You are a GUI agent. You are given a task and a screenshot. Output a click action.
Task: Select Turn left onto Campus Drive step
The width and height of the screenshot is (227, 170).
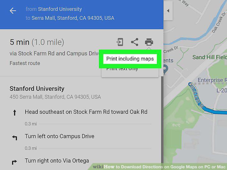tap(60, 136)
